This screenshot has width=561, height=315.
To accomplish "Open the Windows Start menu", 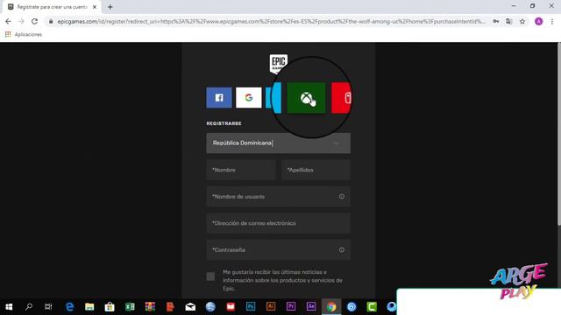I will coord(9,306).
